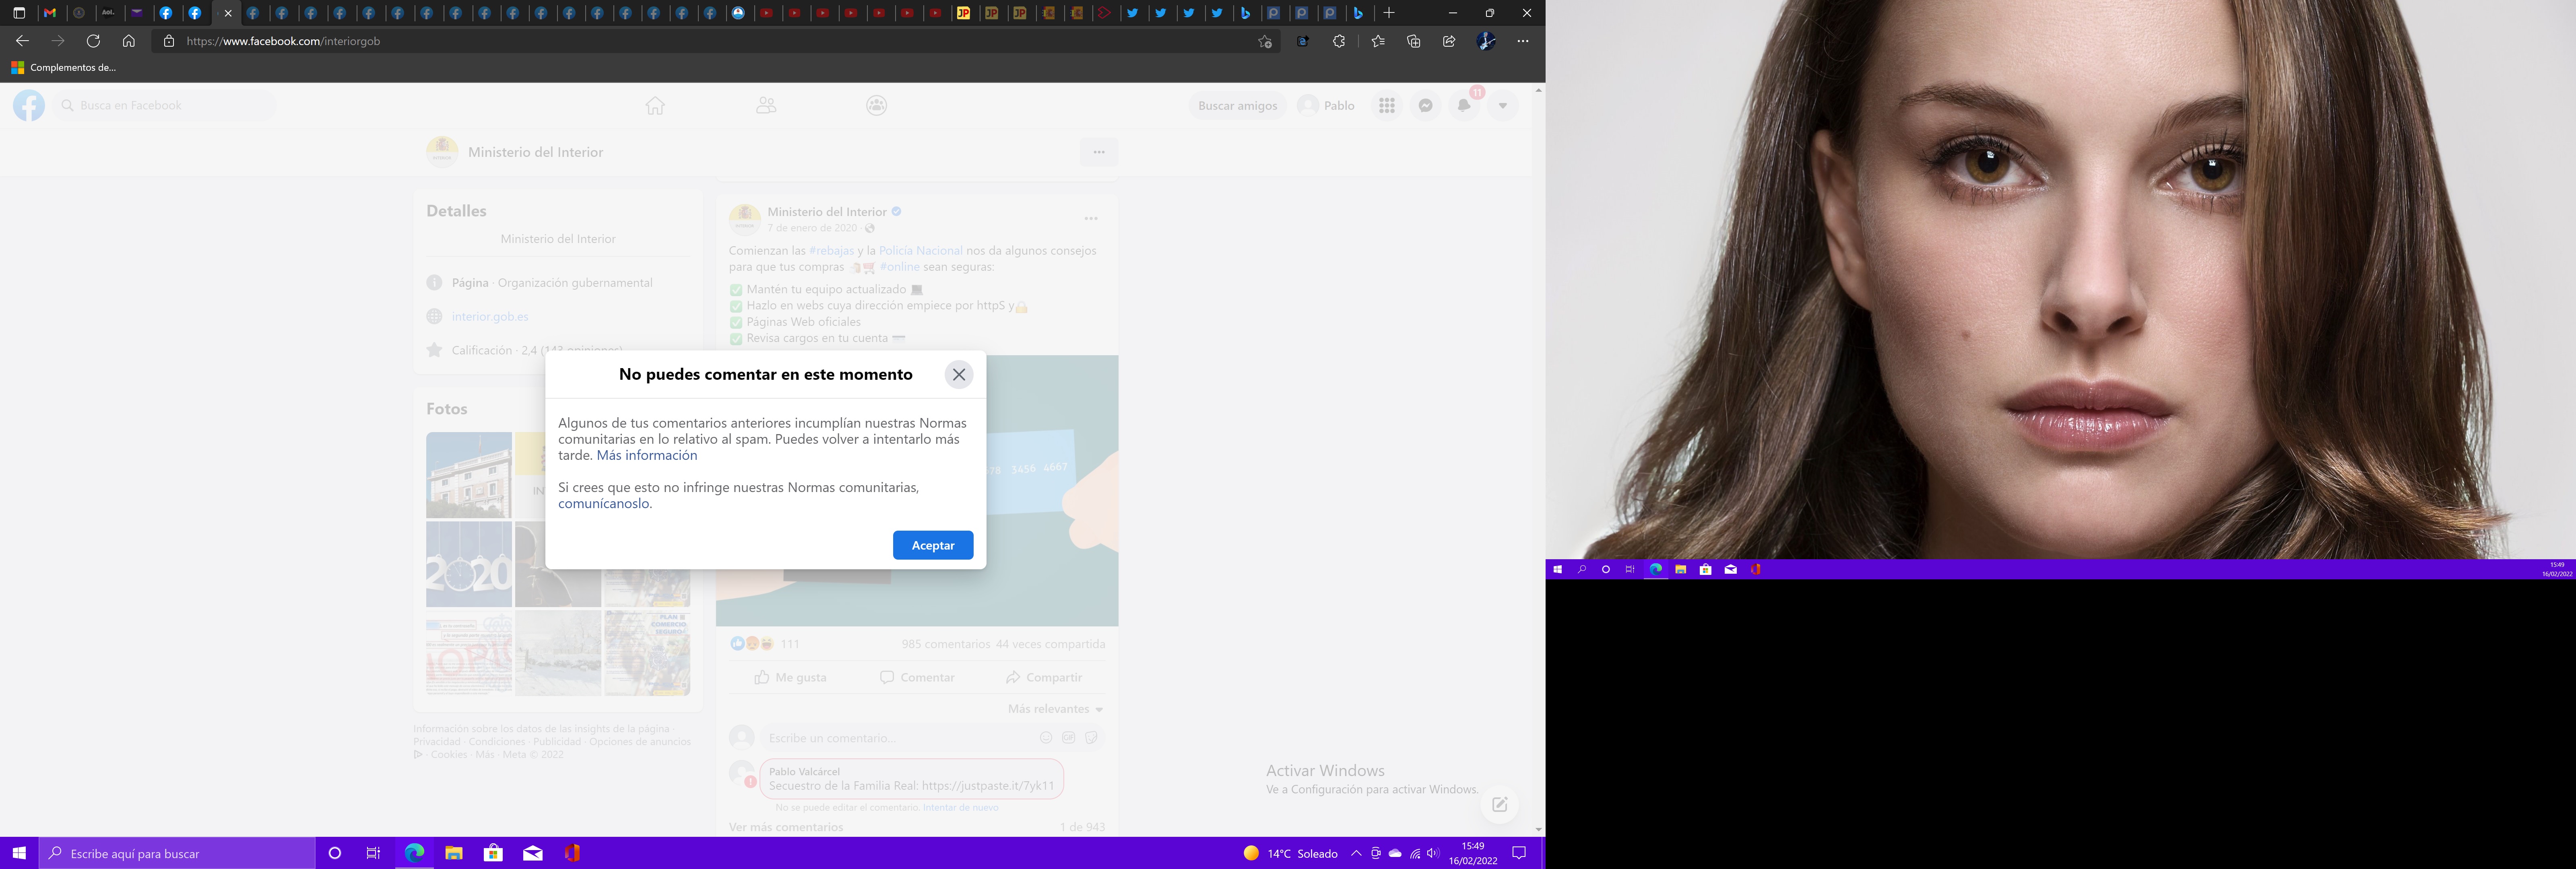Open Microsoft Store from the taskbar
The image size is (2576, 869).
pos(493,853)
